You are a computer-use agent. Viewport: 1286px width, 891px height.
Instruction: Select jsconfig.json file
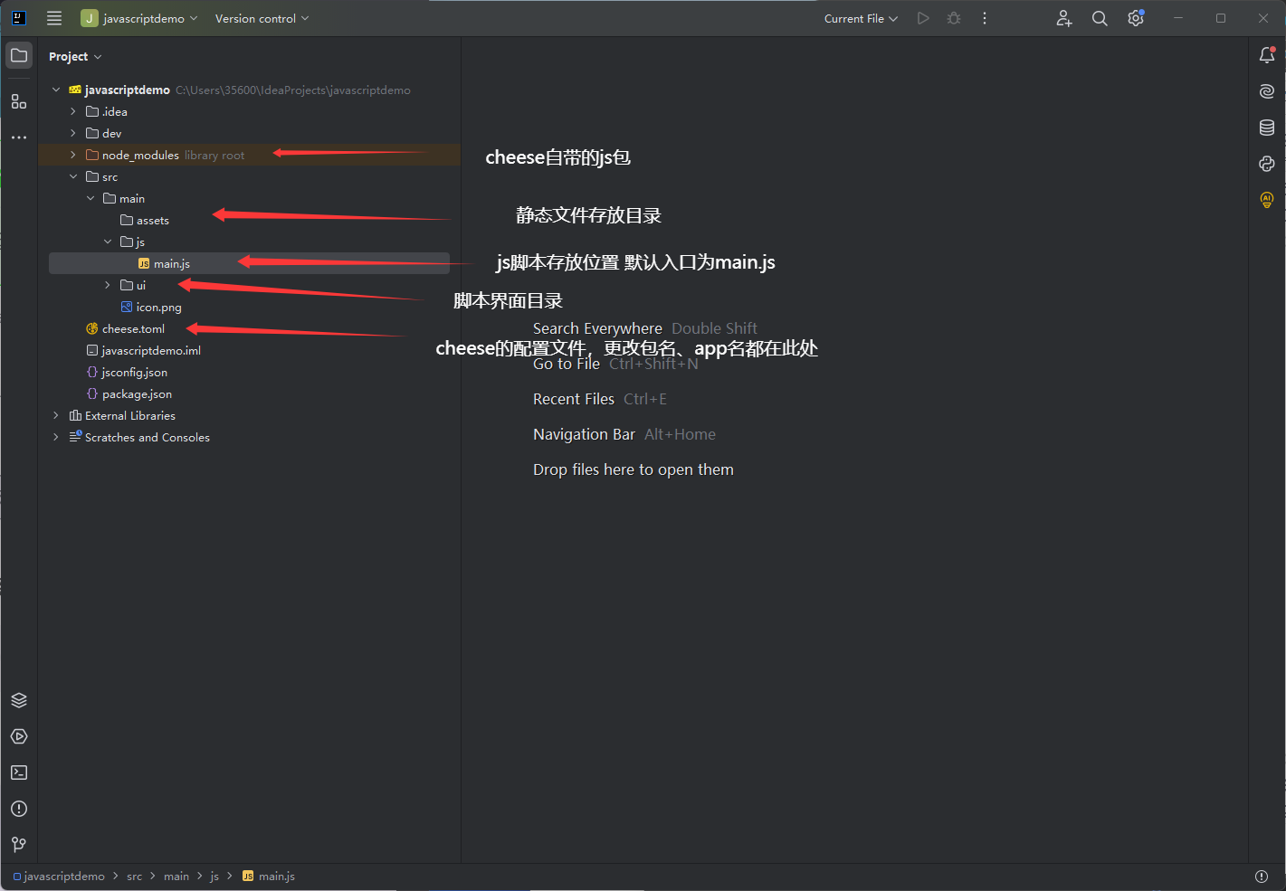(x=127, y=372)
